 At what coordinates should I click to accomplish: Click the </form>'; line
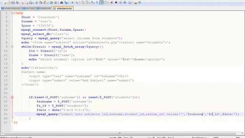coord(29,85)
